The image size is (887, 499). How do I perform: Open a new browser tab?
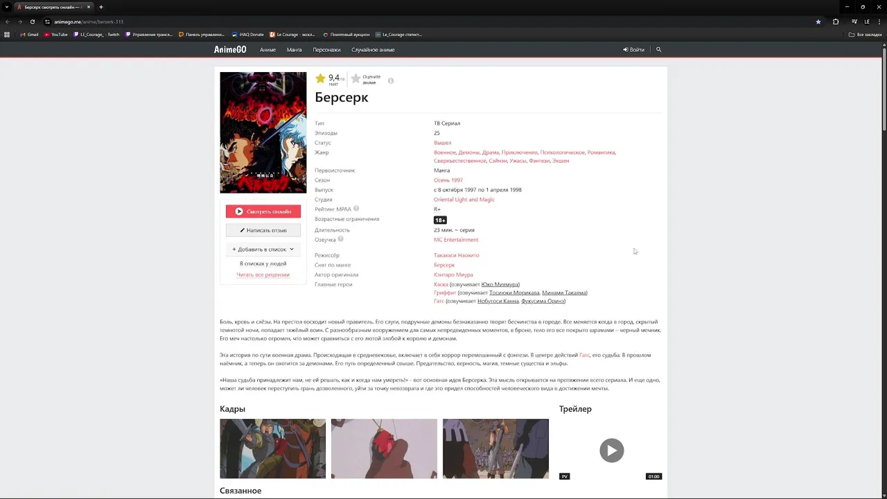pyautogui.click(x=101, y=7)
